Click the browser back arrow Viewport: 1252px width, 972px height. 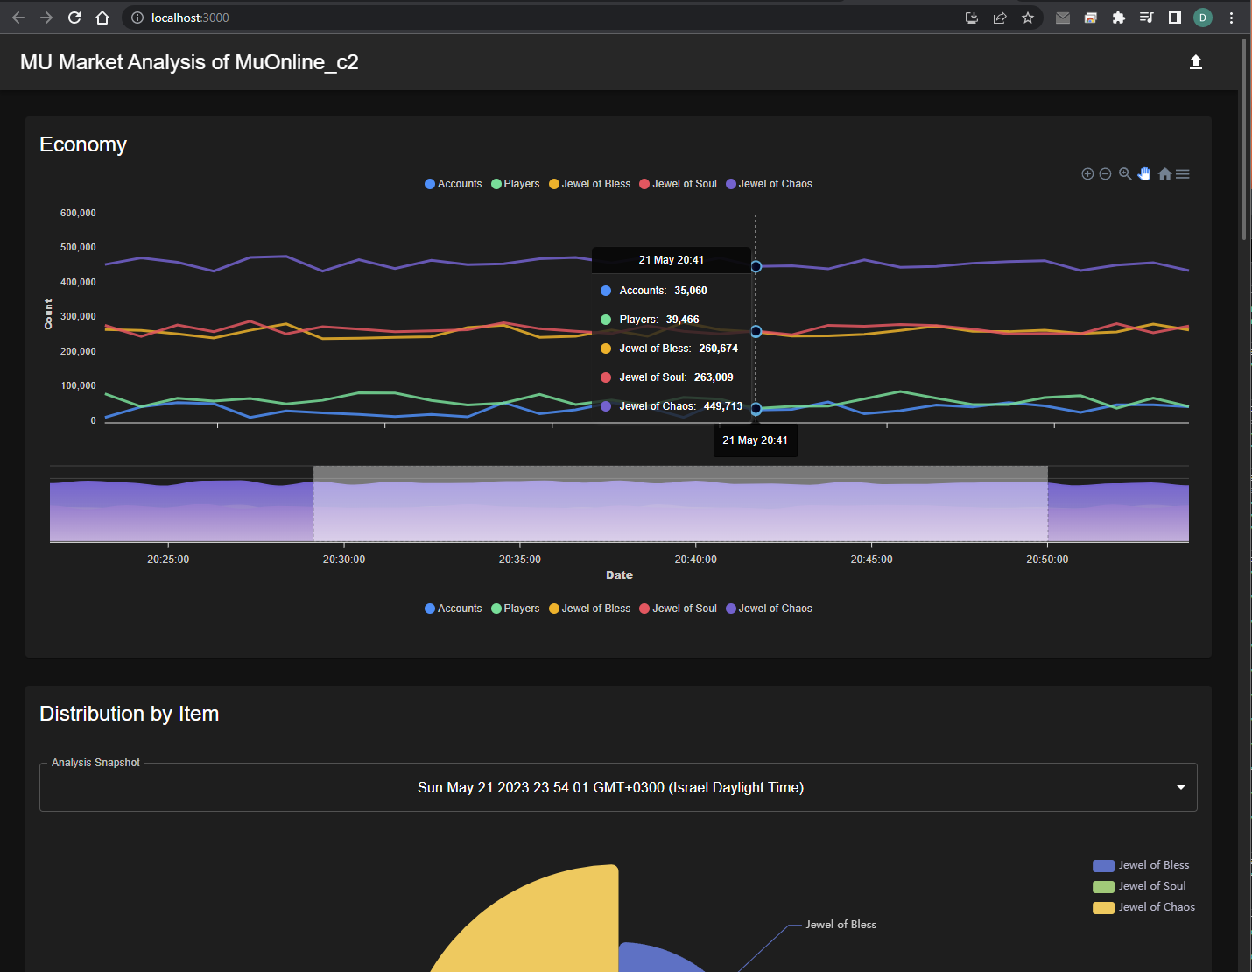point(18,18)
